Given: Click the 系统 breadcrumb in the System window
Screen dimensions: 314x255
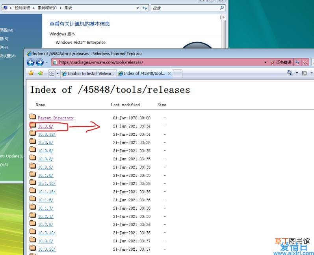Looking at the screenshot, I should pyautogui.click(x=68, y=8).
